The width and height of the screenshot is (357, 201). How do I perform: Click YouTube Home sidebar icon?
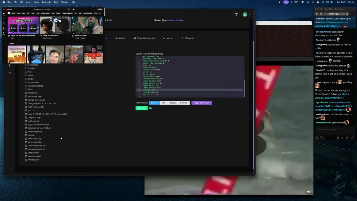pyautogui.click(x=4, y=14)
